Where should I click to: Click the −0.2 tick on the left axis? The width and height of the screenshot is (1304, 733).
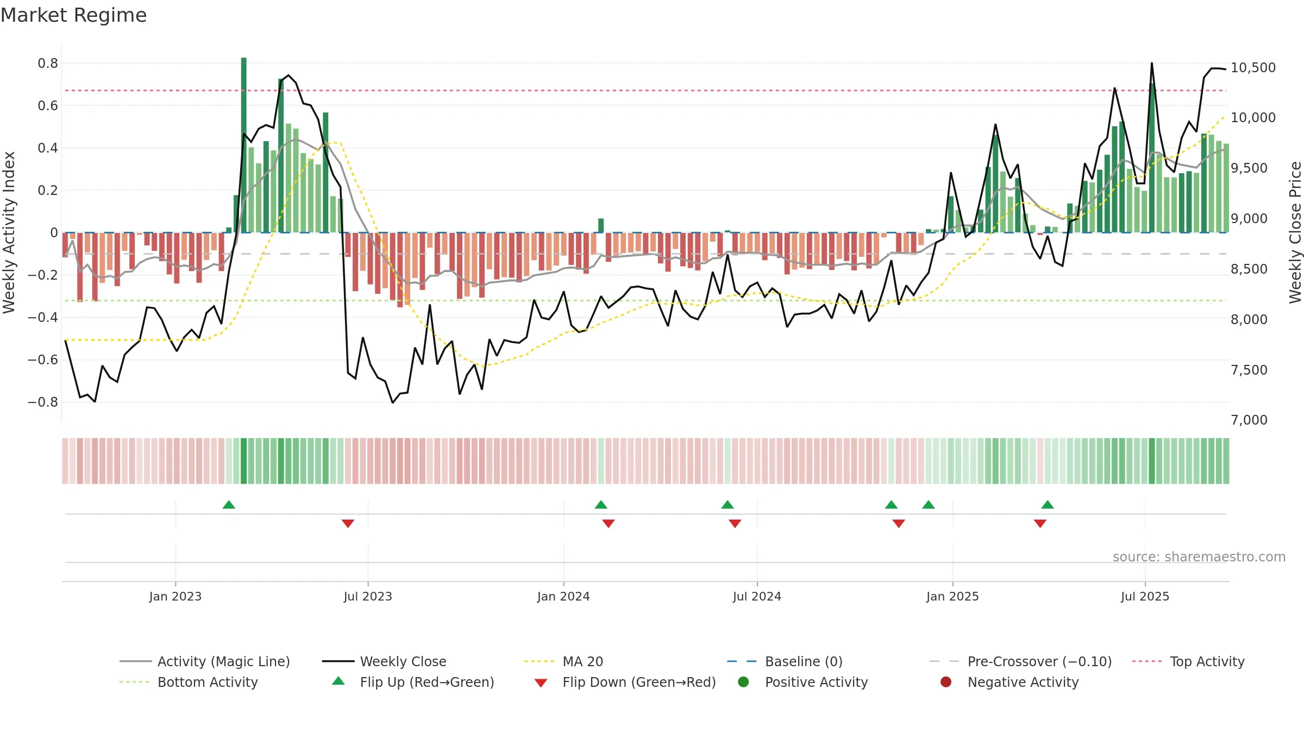click(43, 275)
